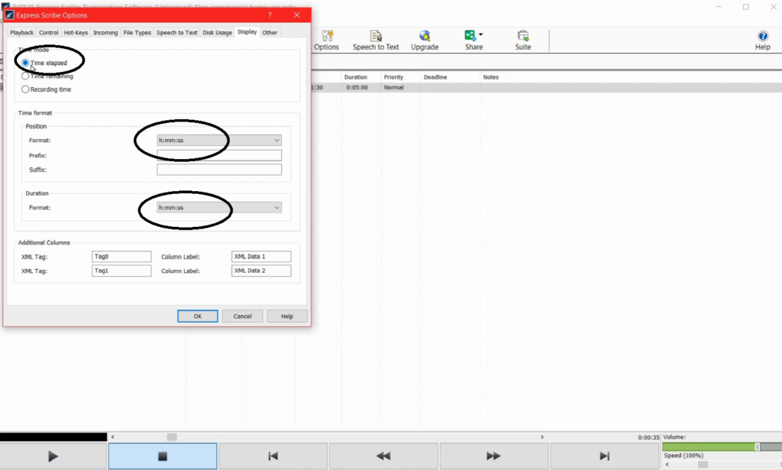
Task: Click the dialog's question mark help icon
Action: click(x=270, y=15)
